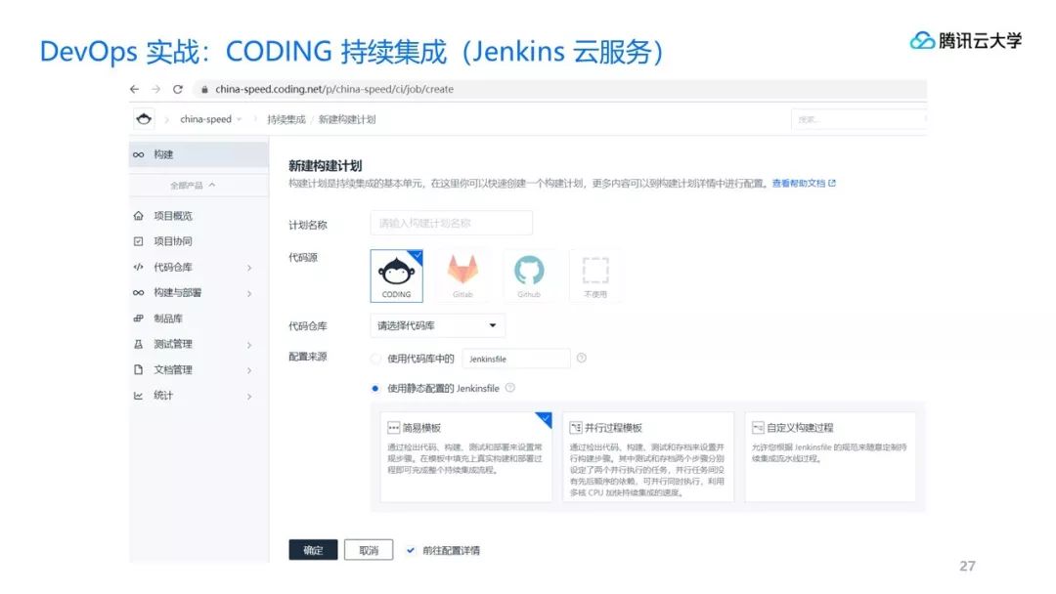The image size is (1056, 594).
Task: Click the 取消 cancel button
Action: coord(369,550)
